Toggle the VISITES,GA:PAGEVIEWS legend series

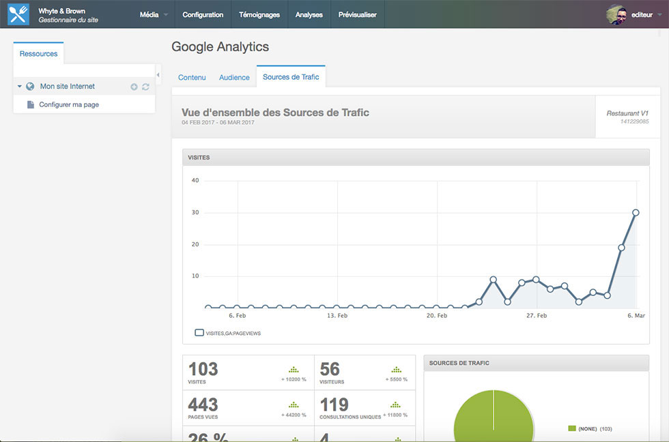(199, 333)
